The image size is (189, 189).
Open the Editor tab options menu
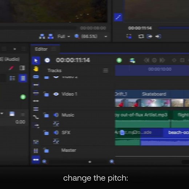click(53, 49)
